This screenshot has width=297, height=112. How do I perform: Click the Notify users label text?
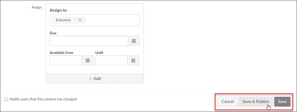click(43, 99)
